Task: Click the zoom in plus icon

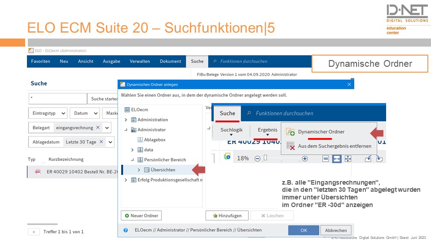Action: coord(304,159)
